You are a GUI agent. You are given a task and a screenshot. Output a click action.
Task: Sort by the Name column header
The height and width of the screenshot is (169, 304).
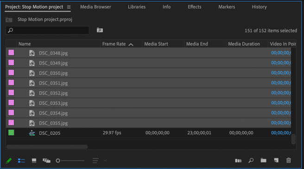pos(25,44)
